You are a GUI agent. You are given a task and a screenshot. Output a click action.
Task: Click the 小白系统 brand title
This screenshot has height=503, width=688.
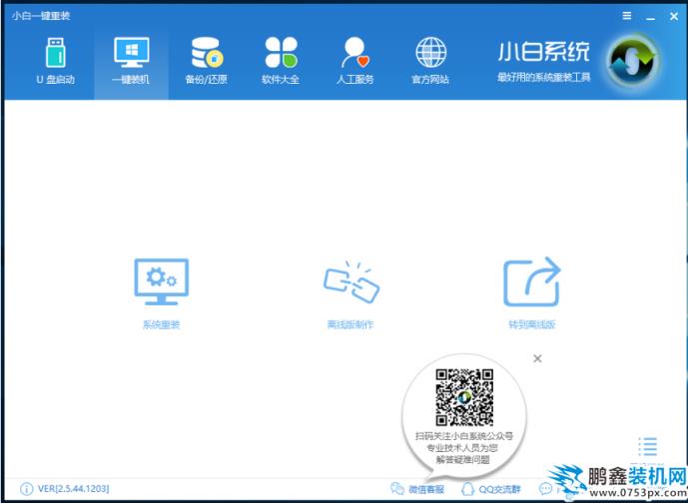coord(543,52)
